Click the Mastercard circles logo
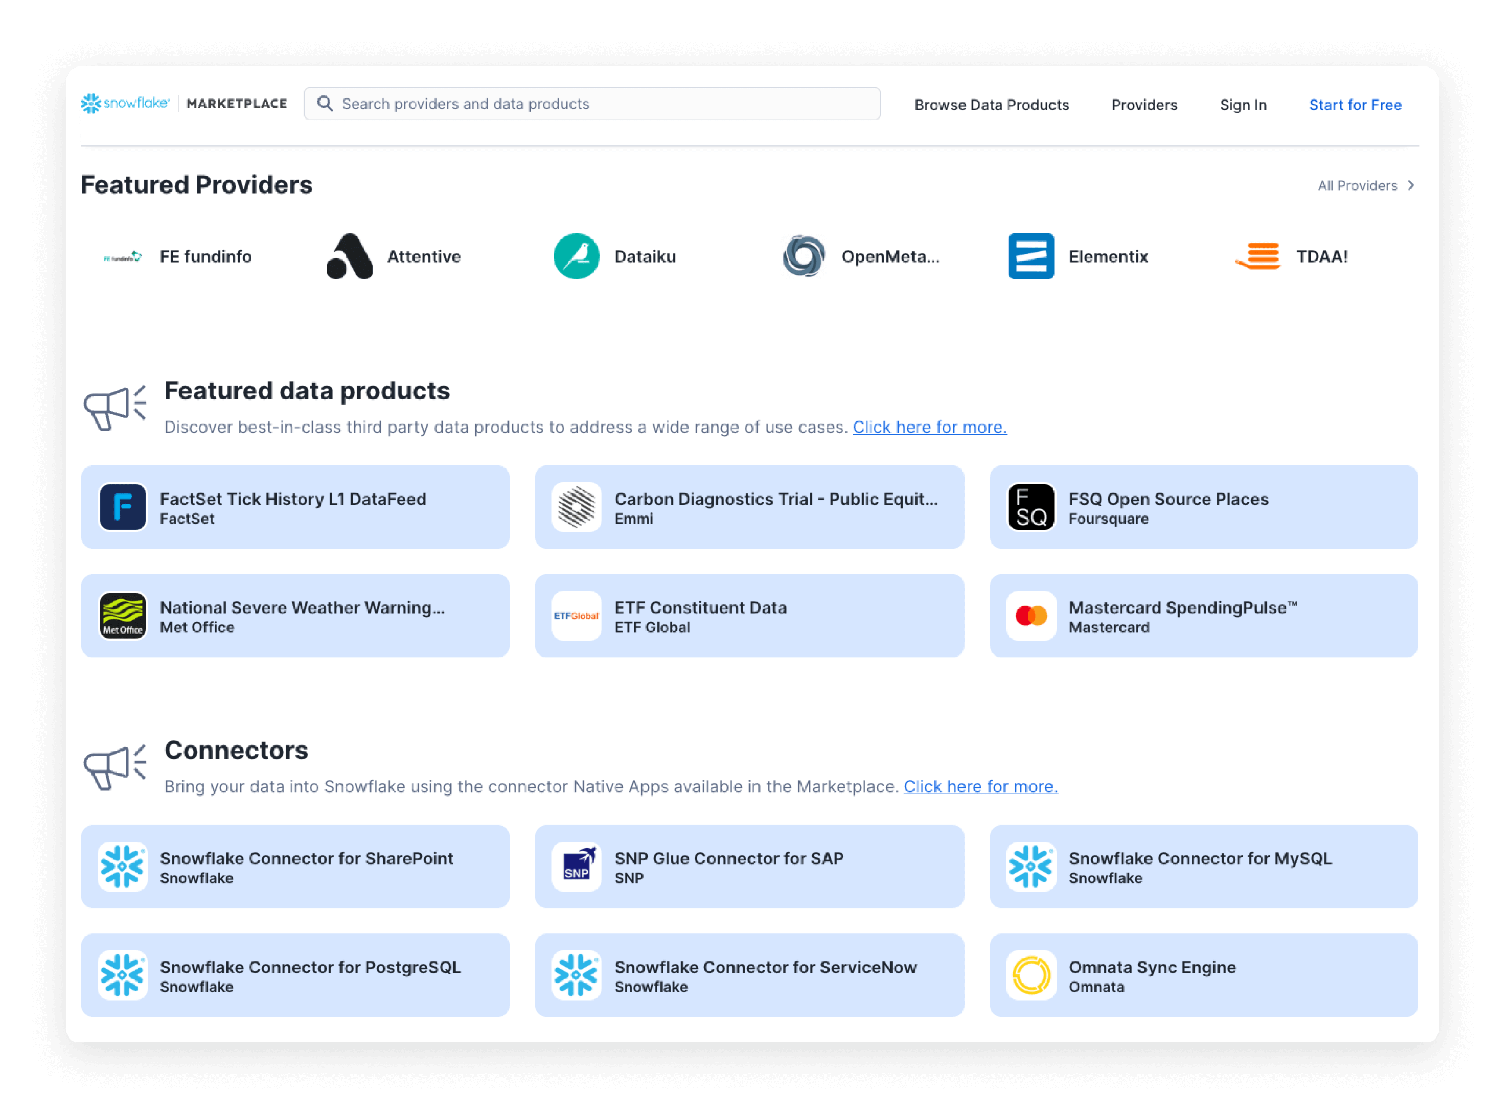This screenshot has height=1110, width=1505. (x=1031, y=616)
